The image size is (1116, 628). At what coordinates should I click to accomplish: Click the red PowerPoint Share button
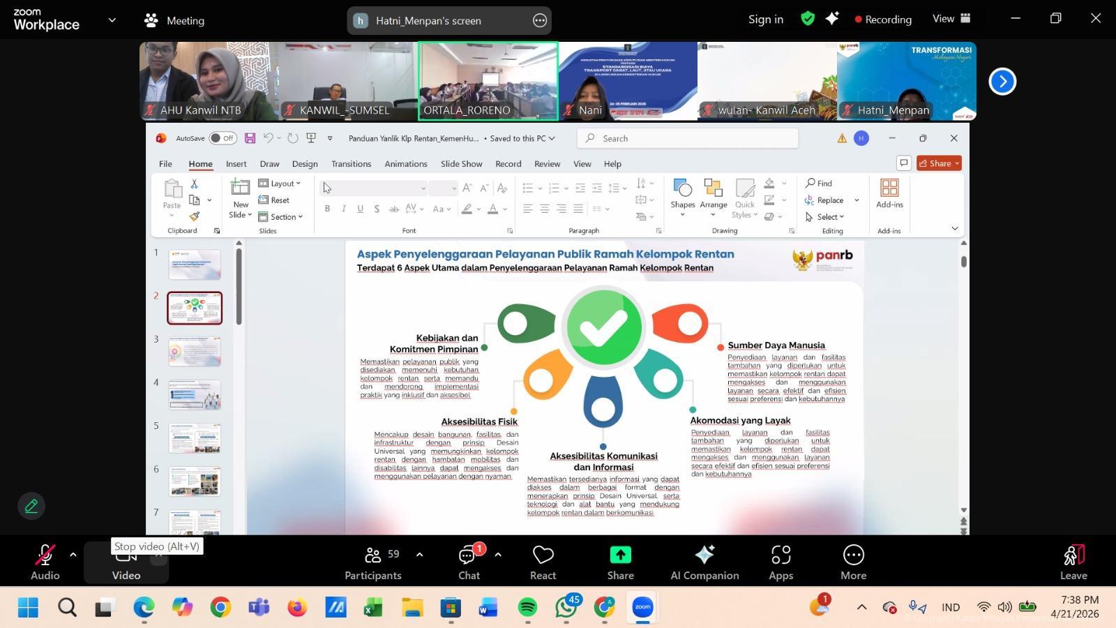coord(938,163)
